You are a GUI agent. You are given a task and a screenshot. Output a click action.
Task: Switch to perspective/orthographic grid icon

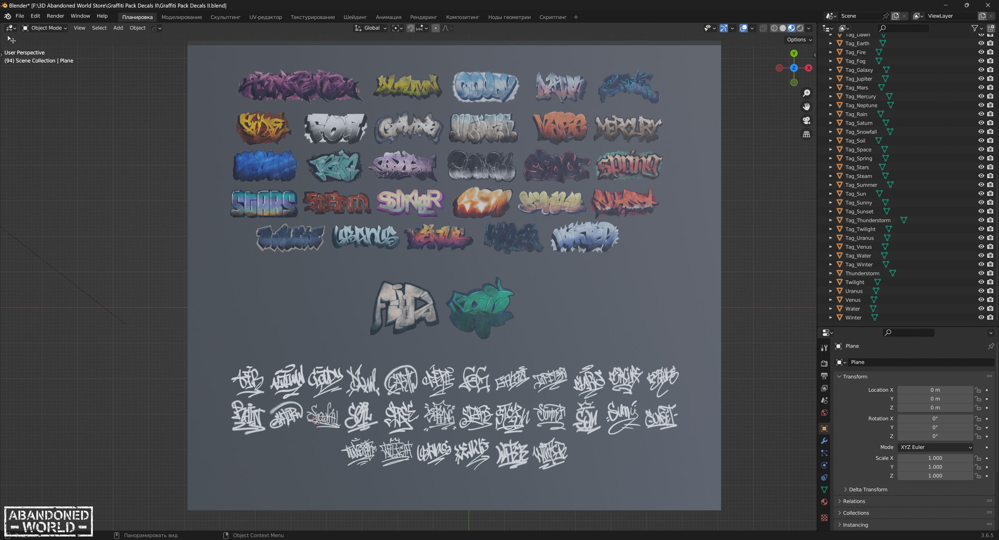point(806,134)
